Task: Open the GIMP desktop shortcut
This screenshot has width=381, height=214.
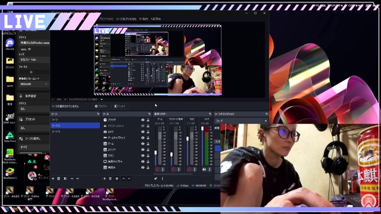Action: coord(10,118)
